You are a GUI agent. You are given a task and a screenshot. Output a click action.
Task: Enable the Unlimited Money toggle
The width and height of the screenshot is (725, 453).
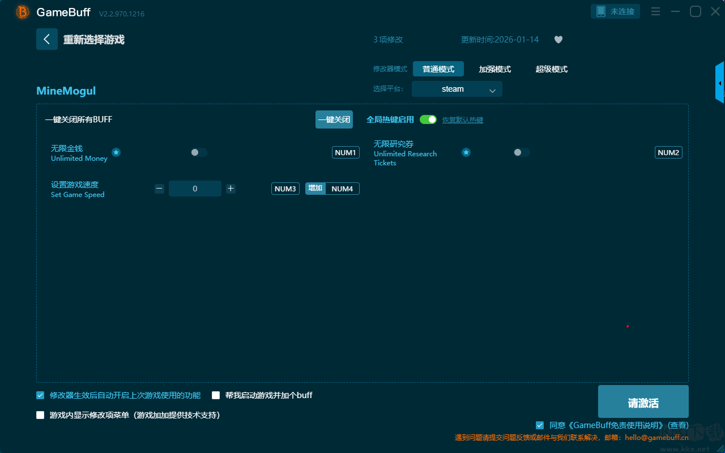click(x=198, y=152)
